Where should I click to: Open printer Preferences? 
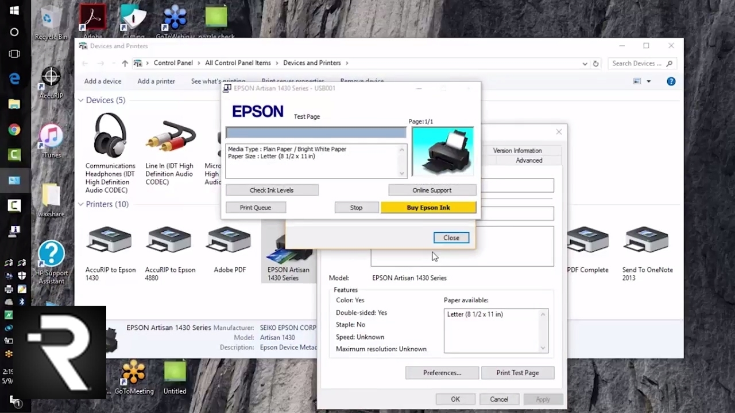click(442, 373)
